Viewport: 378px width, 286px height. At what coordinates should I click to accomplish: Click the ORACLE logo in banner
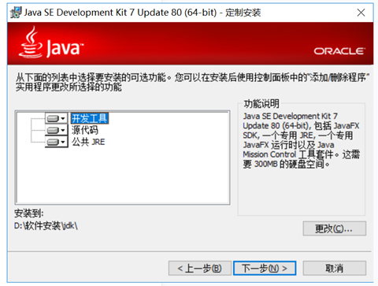339,51
